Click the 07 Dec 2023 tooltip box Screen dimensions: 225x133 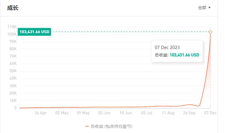pos(177,51)
